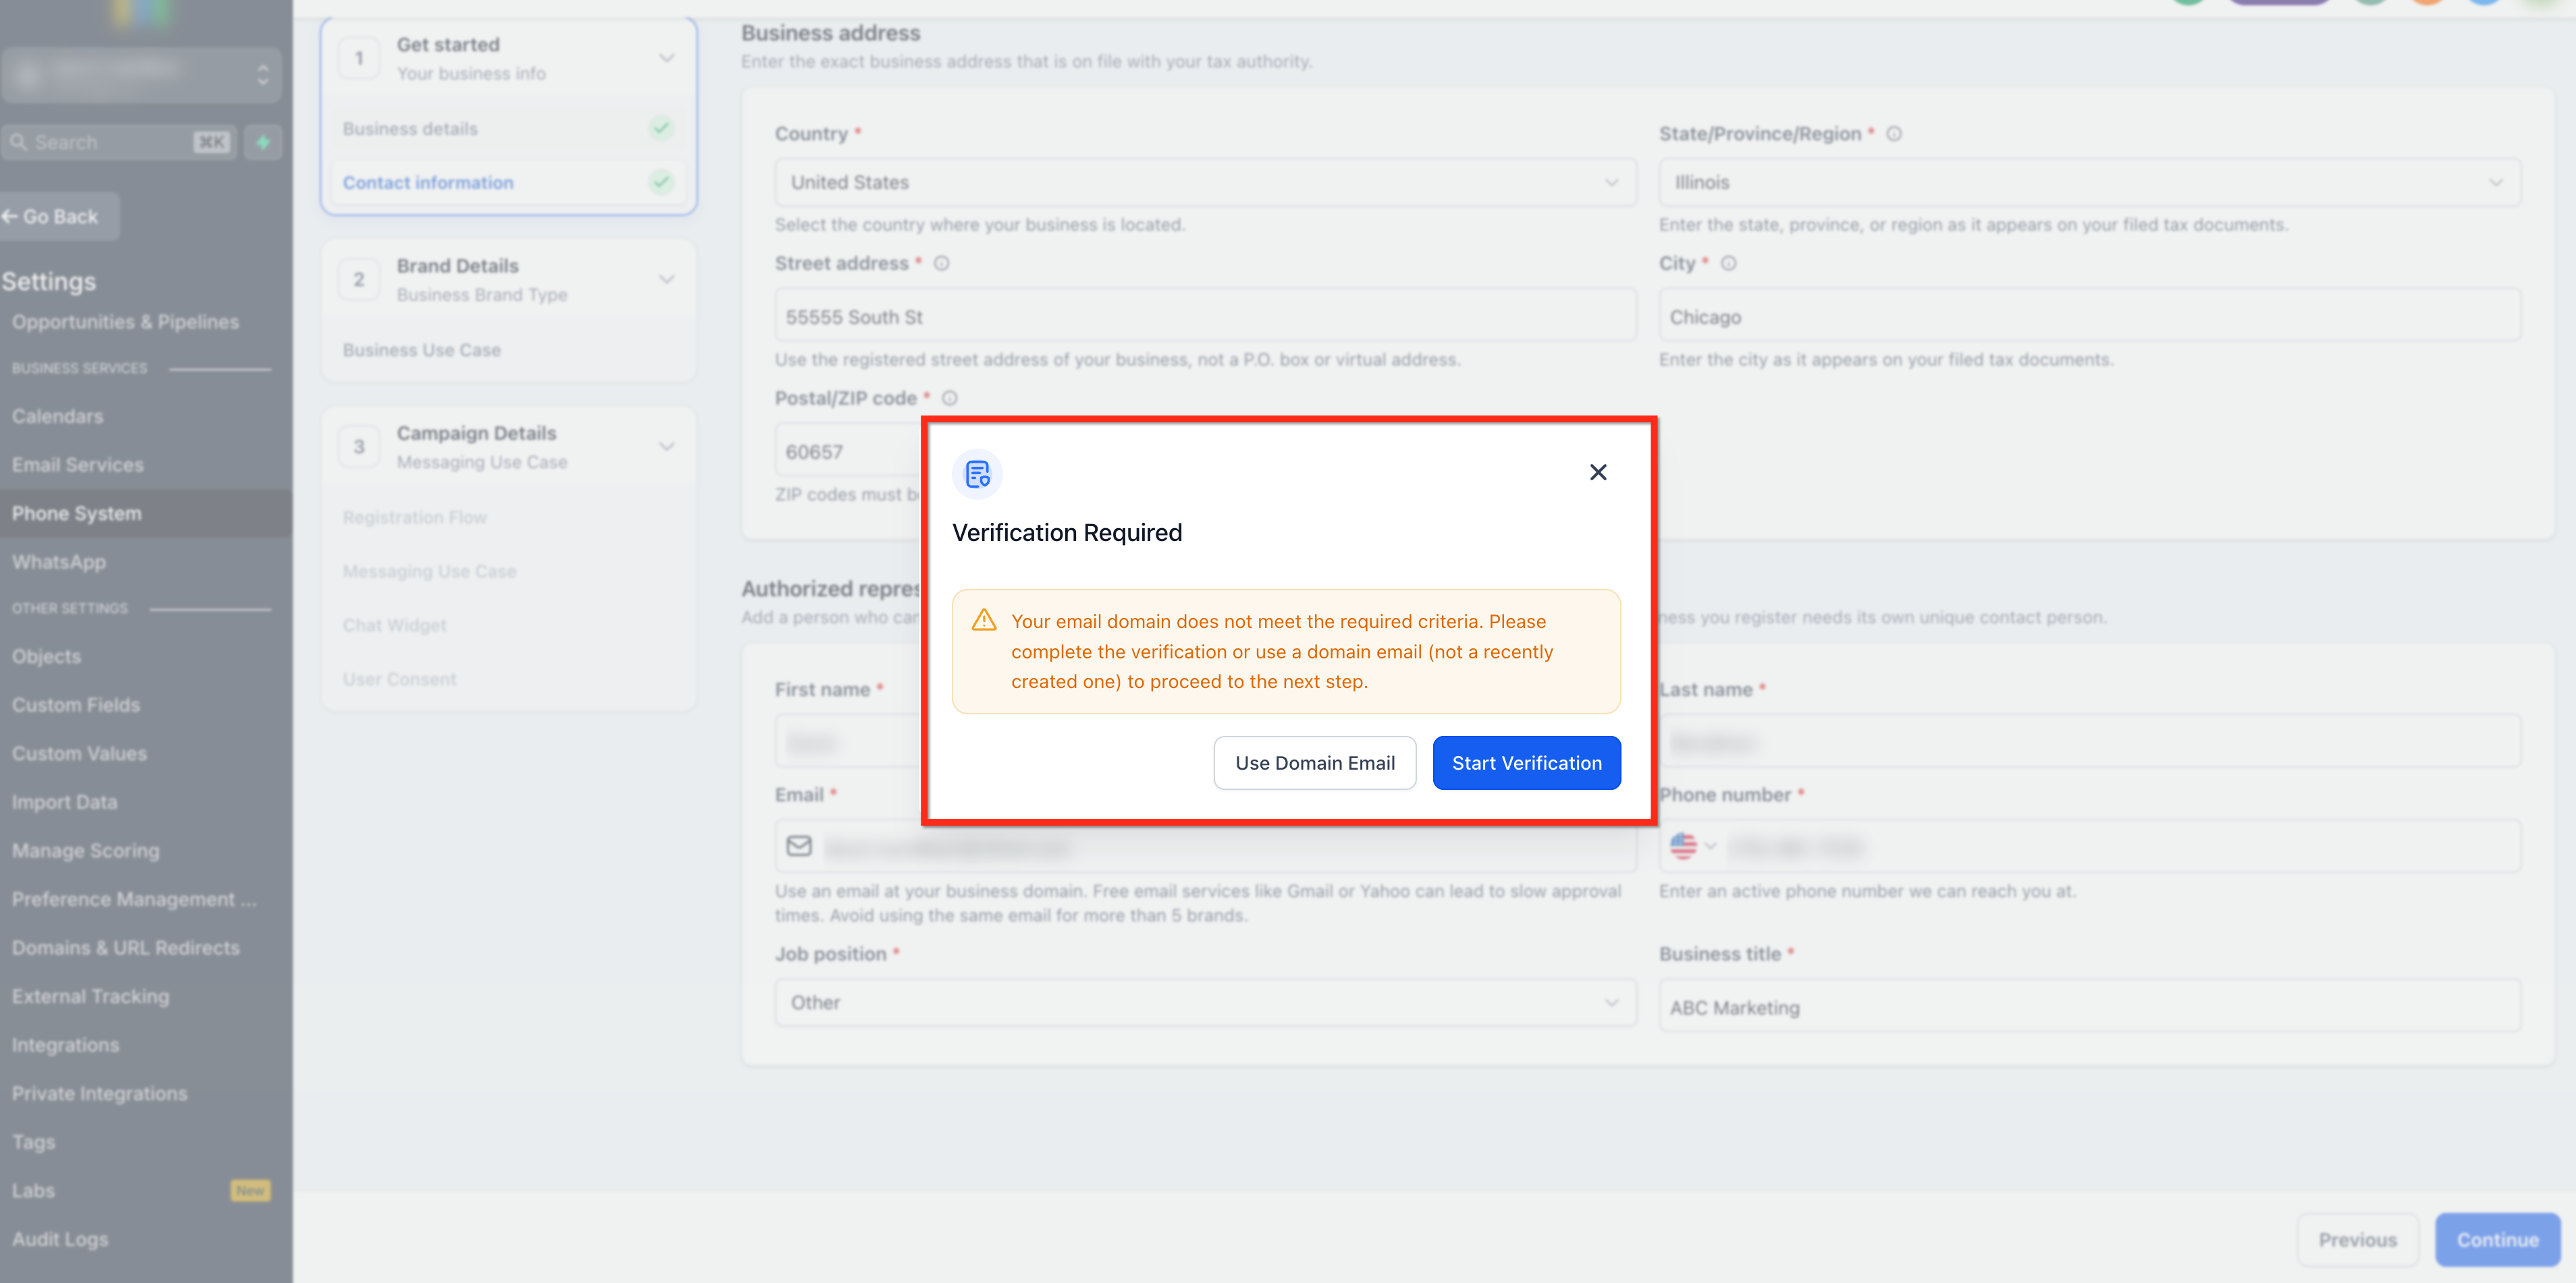The height and width of the screenshot is (1283, 2576).
Task: Open Tags settings
Action: [33, 1142]
